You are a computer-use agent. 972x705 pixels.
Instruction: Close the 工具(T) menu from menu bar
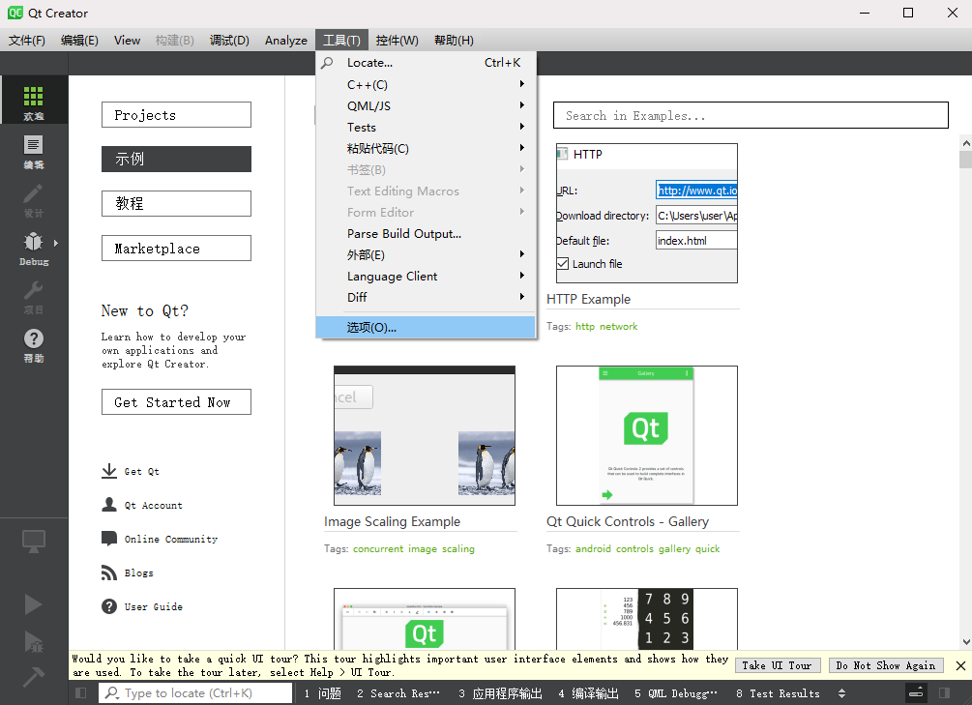341,41
